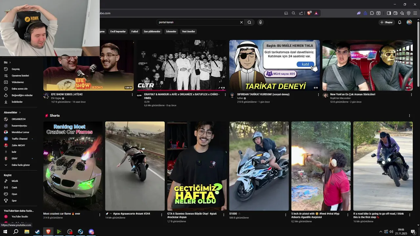Viewport: 420px width, 236px height.
Task: Open the account avatar menu
Action: [409, 22]
